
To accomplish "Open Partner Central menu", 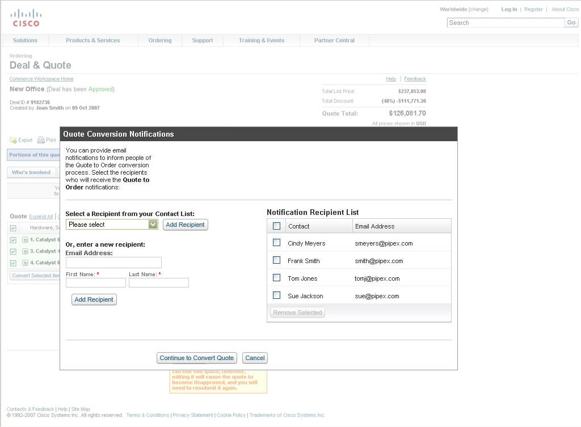I will pos(334,40).
